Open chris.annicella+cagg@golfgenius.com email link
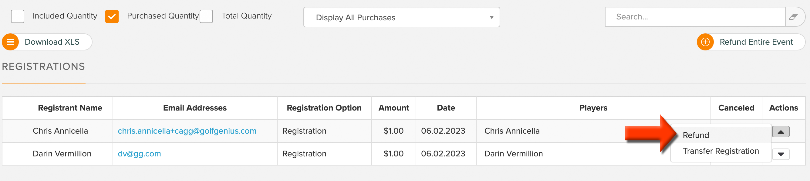810x181 pixels. coord(187,131)
